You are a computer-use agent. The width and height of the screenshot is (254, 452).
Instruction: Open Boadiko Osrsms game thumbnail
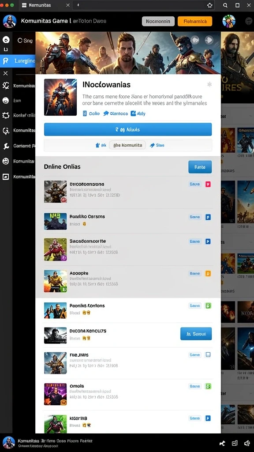(55, 222)
